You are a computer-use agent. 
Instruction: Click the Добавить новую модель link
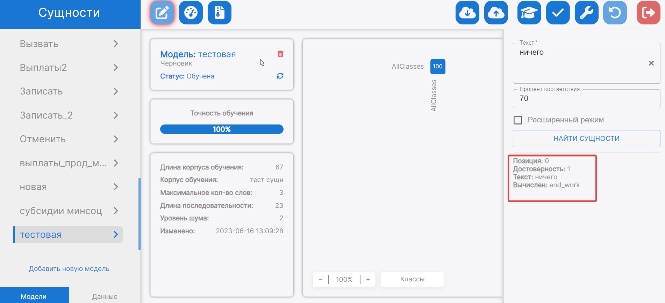pyautogui.click(x=69, y=269)
